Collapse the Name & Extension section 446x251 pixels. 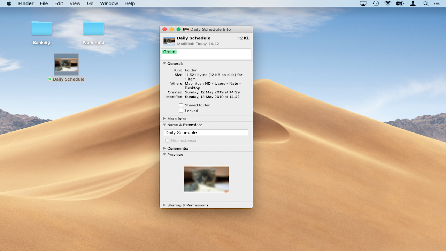pos(164,125)
